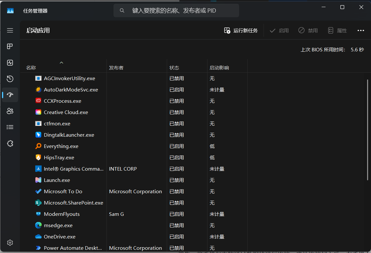Sort by the 名称 column header

click(31, 68)
